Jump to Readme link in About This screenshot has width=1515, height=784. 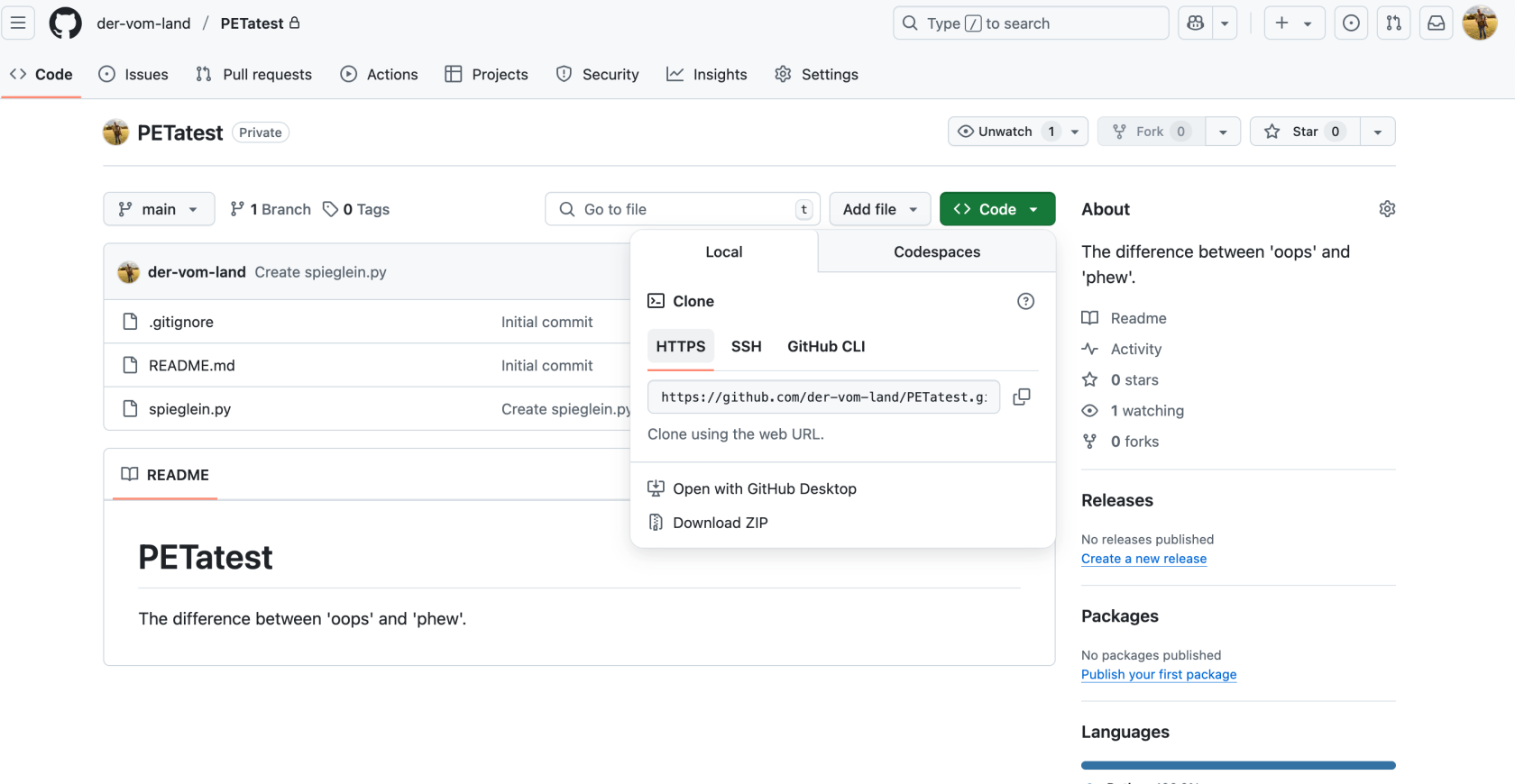coord(1125,318)
